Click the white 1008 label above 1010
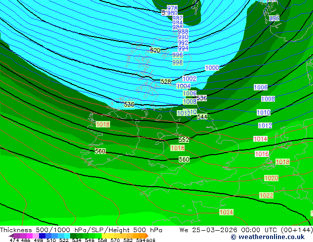This screenshot has width=313, height=242. pyautogui.click(x=268, y=99)
